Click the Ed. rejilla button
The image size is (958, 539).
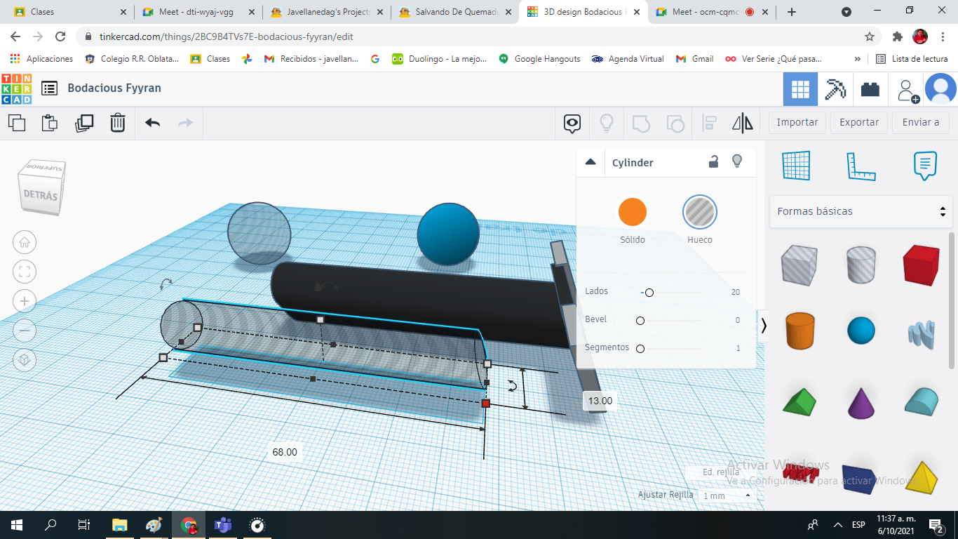(x=721, y=472)
